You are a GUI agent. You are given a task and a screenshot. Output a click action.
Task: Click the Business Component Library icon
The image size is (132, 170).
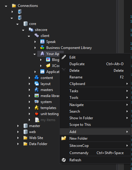pyautogui.click(x=42, y=47)
